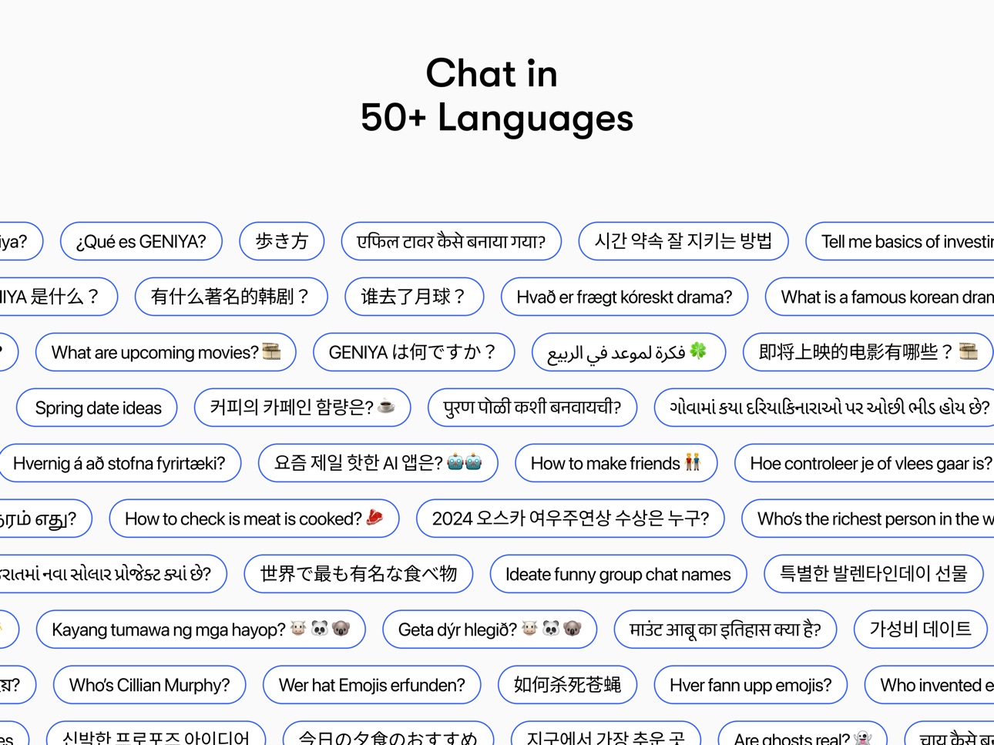Select 'What are upcoming movies?' chip
Screen dimensions: 994x745
166,352
